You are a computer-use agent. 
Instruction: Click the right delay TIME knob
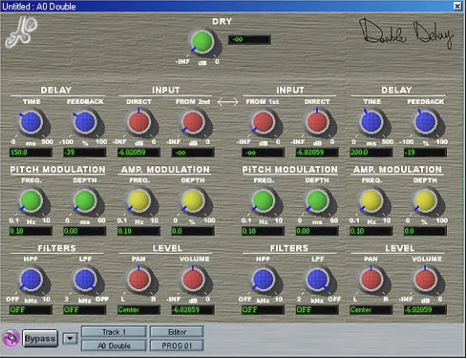(371, 122)
